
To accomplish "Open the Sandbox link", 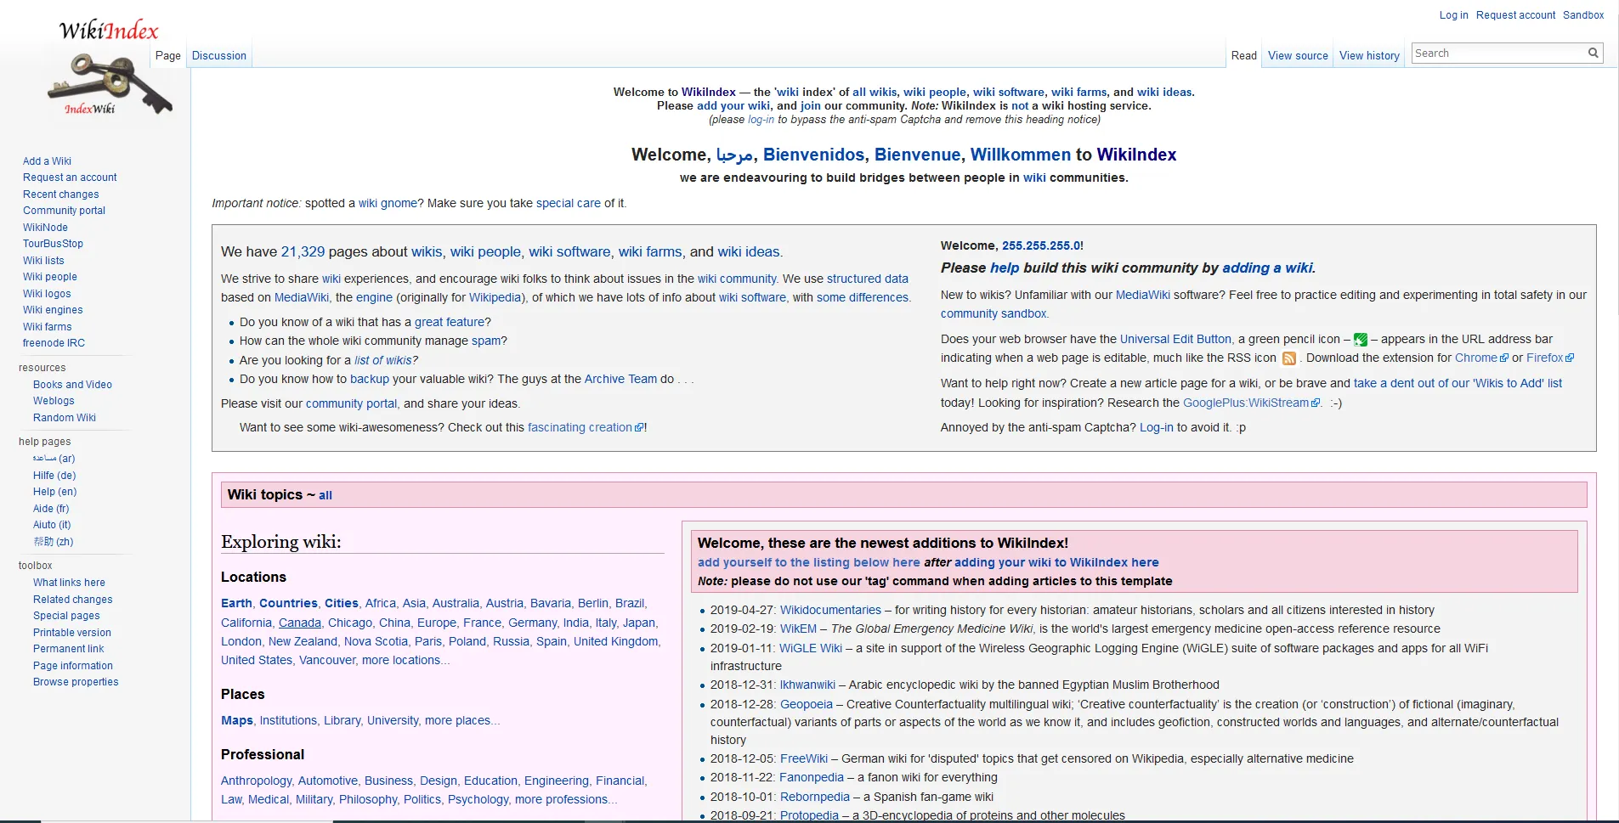I will [1583, 14].
